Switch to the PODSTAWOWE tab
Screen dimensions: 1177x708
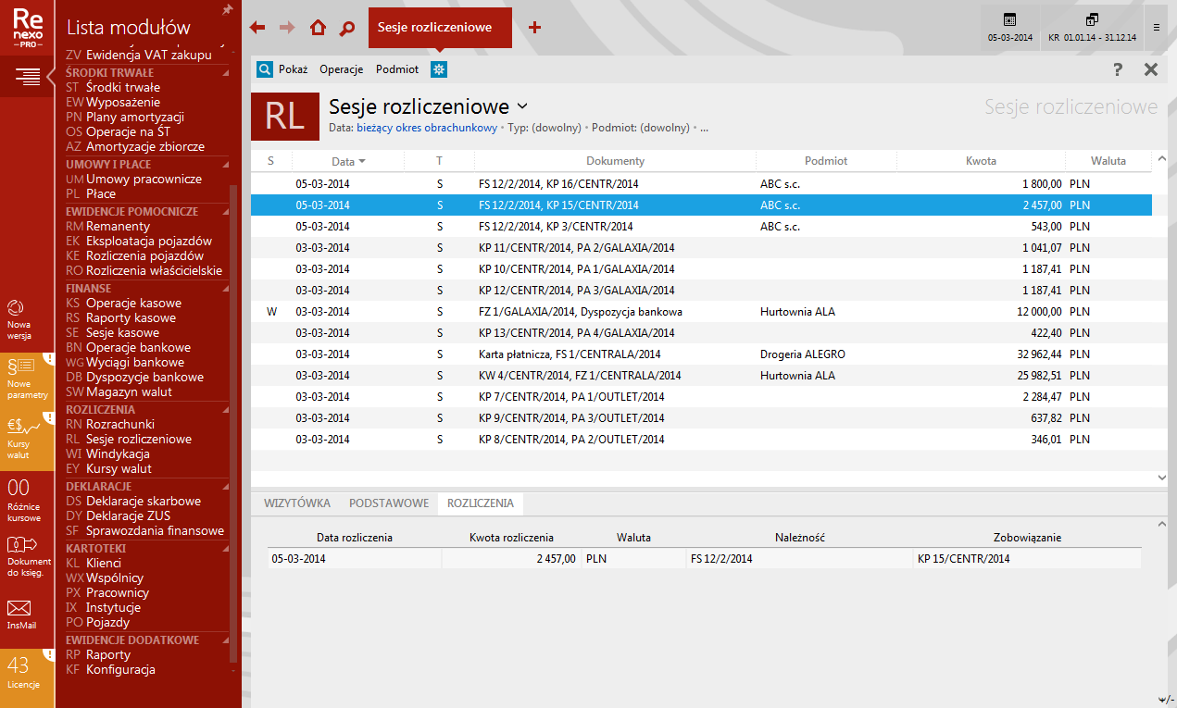[388, 503]
